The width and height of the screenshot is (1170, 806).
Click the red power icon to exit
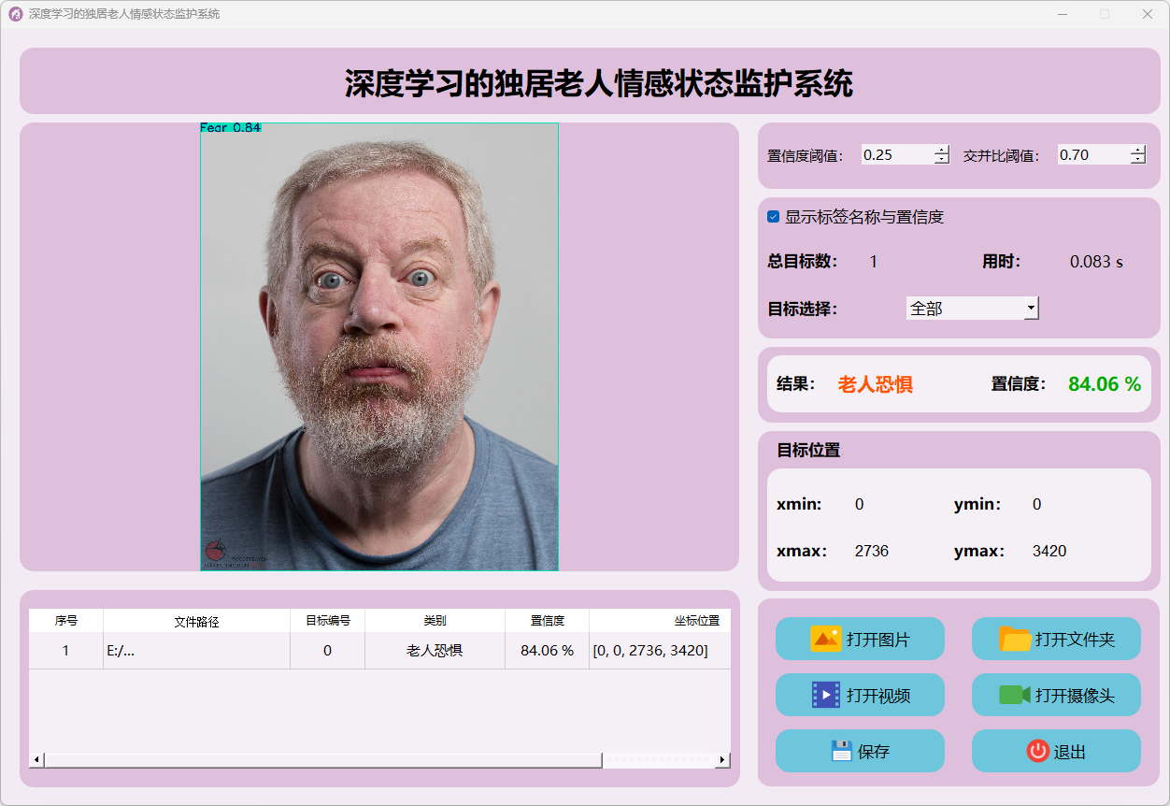coord(1037,751)
